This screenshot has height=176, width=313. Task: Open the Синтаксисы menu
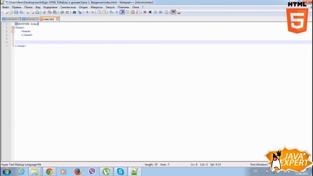tap(68, 7)
